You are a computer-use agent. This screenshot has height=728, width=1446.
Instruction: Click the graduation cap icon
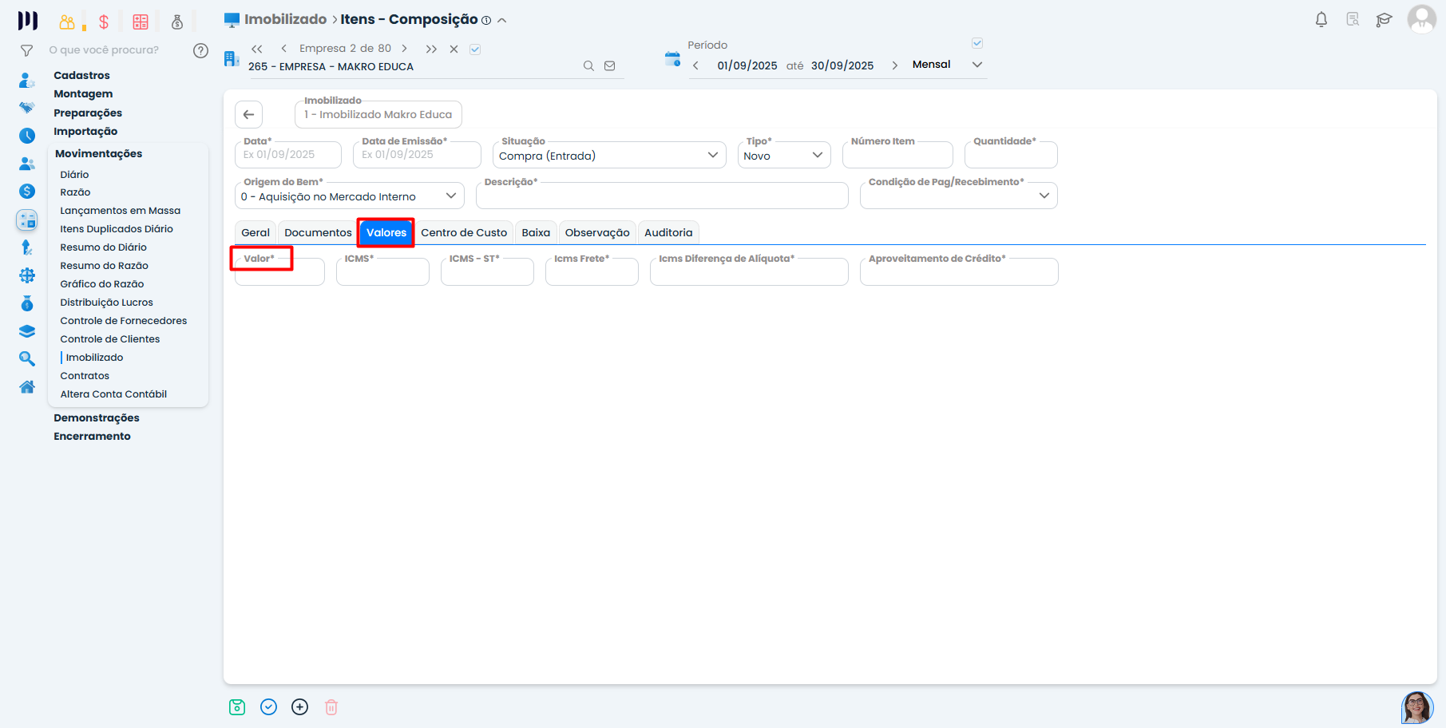tap(1384, 20)
